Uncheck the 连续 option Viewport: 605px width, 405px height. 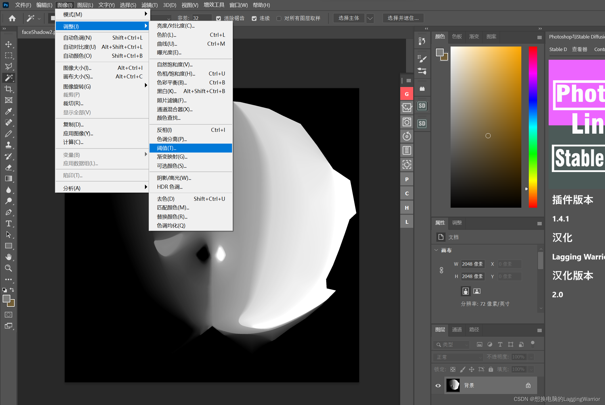(254, 18)
